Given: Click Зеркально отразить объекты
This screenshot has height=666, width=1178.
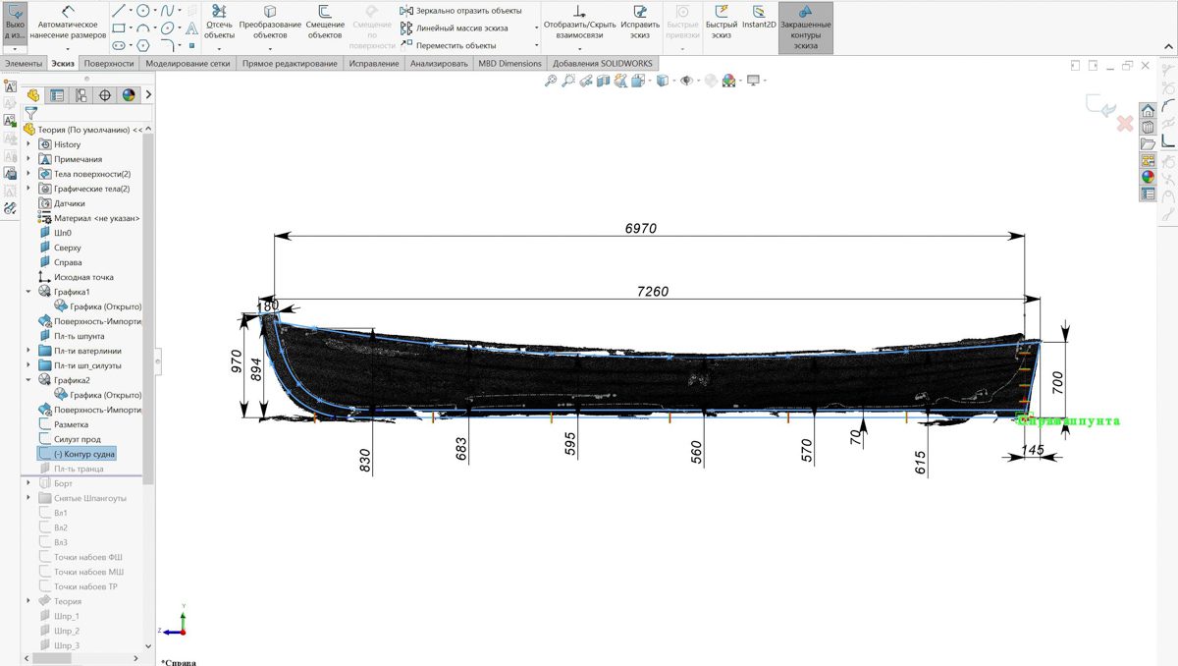Looking at the screenshot, I should (x=460, y=11).
